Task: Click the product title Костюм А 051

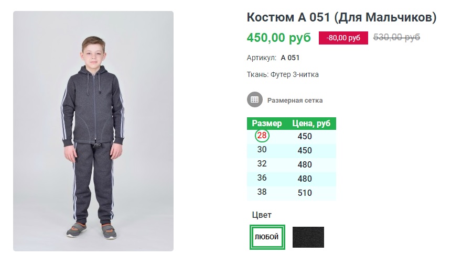Action: 341,17
